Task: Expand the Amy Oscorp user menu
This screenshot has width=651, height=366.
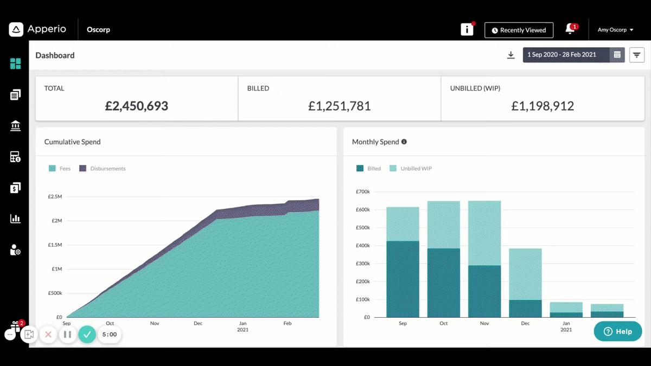Action: click(x=616, y=30)
